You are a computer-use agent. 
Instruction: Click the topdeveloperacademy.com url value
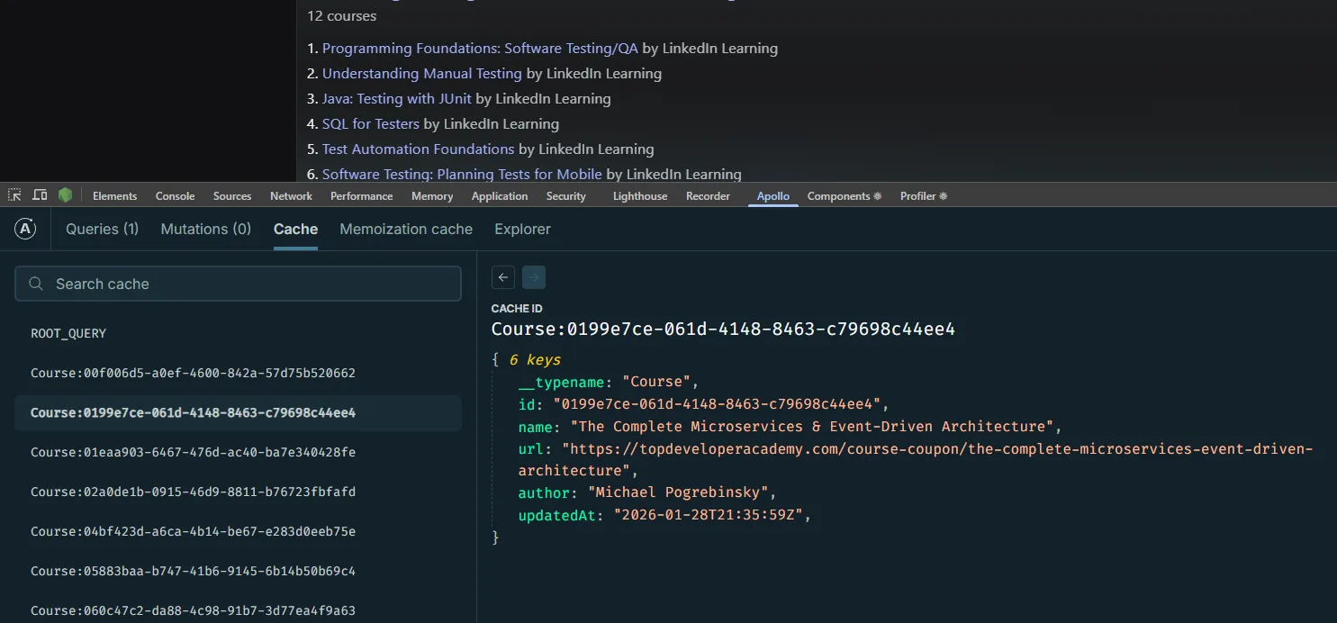pos(916,459)
